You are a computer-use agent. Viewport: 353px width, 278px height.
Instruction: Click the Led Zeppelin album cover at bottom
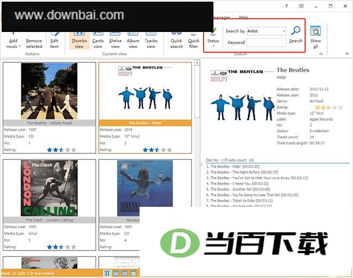pyautogui.click(x=49, y=263)
